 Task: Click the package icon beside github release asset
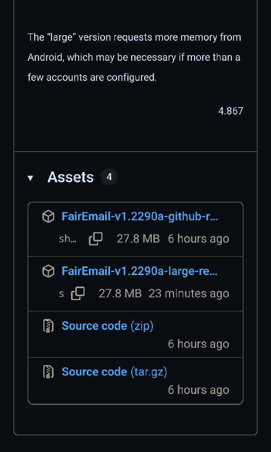tap(48, 217)
